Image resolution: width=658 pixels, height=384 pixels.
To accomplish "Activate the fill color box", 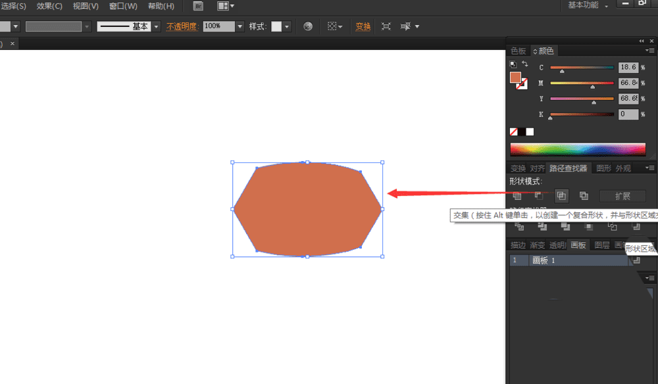I will click(x=515, y=77).
